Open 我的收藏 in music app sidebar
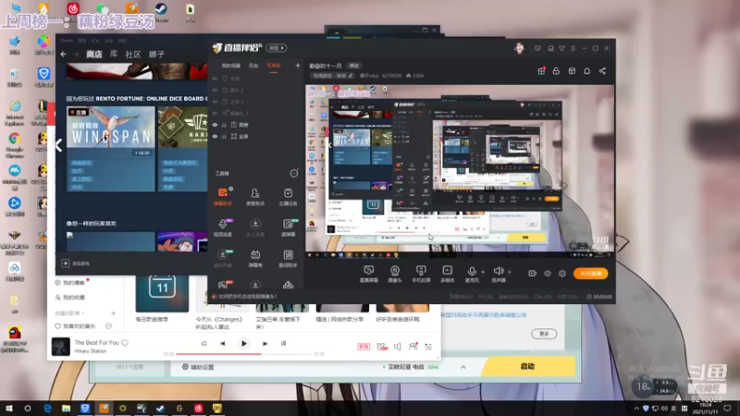The height and width of the screenshot is (416, 740). [x=70, y=298]
